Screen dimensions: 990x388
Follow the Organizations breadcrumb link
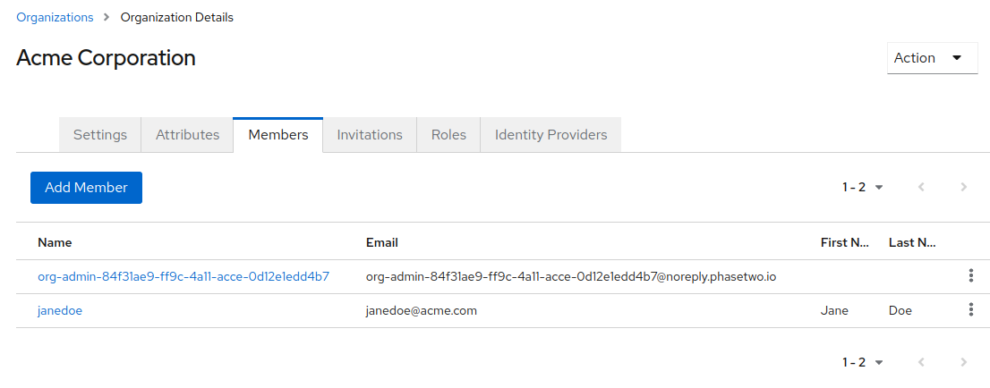point(55,18)
